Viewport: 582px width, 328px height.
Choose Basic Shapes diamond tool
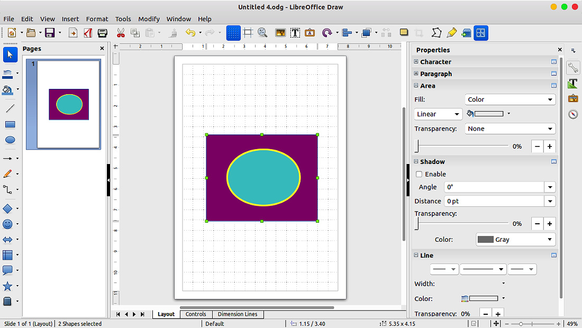tap(8, 208)
